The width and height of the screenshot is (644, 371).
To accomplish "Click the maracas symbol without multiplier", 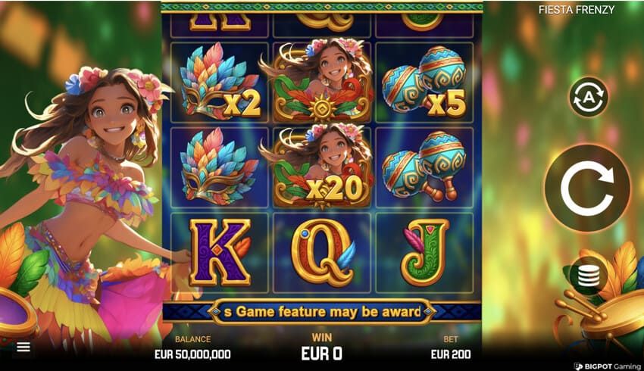I will click(x=424, y=167).
